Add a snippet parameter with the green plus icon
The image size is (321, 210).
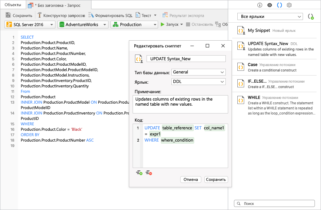click(x=139, y=172)
